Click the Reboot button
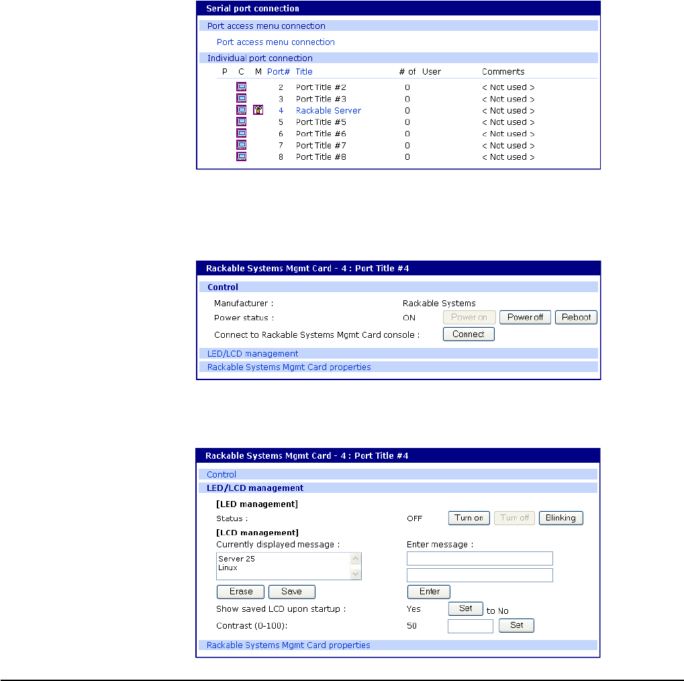 (576, 318)
